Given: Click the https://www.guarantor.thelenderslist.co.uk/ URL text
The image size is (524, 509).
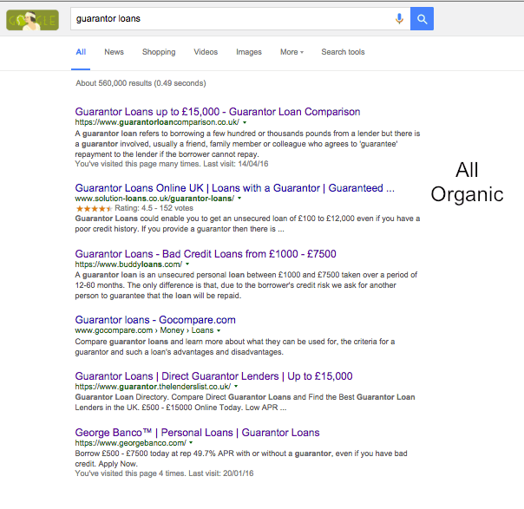Looking at the screenshot, I should 153,387.
